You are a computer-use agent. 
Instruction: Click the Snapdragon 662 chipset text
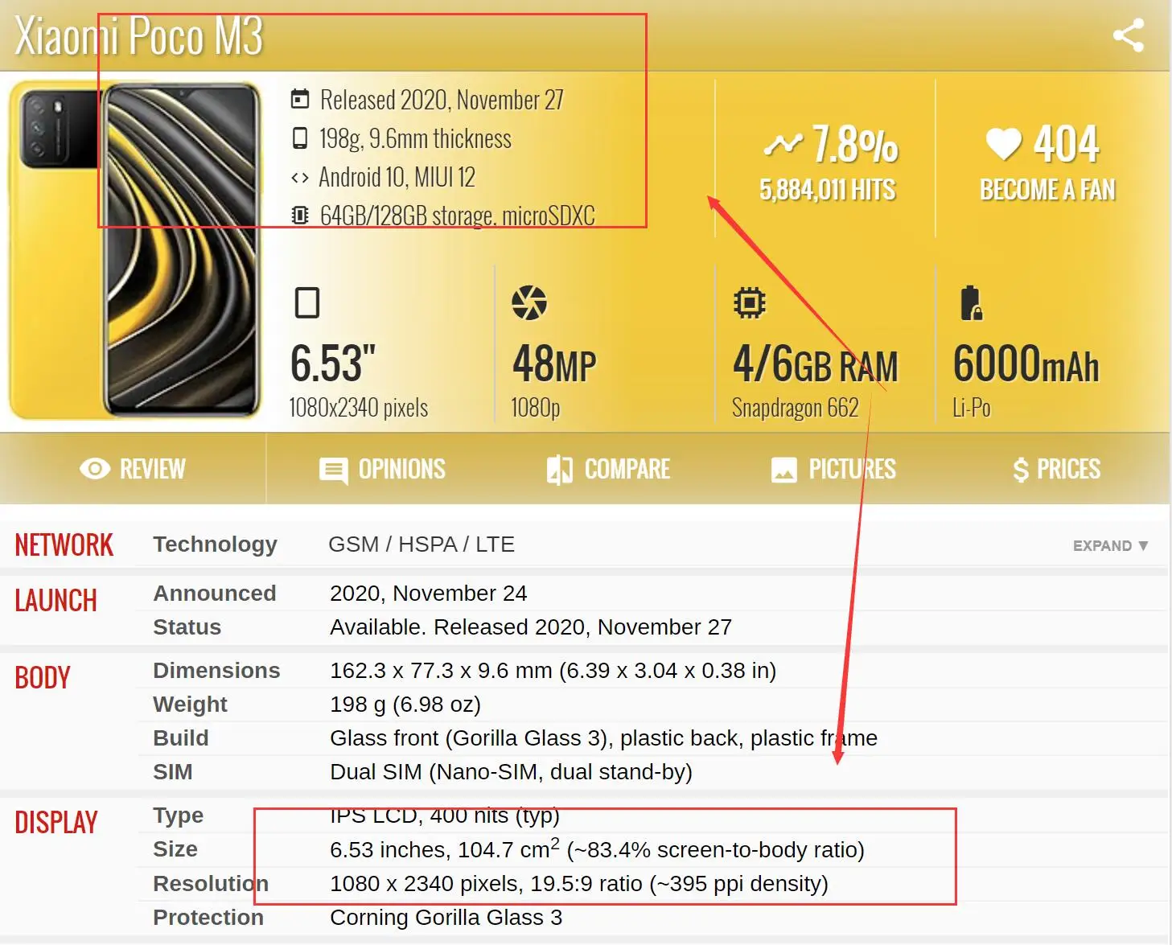pos(795,409)
